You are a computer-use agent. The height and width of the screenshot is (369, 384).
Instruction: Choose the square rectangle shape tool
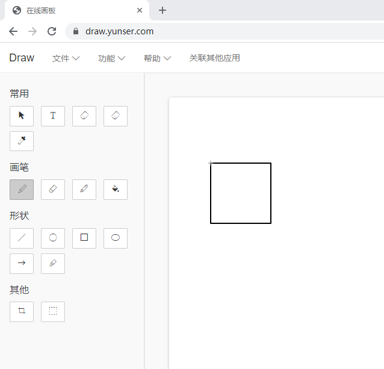84,238
